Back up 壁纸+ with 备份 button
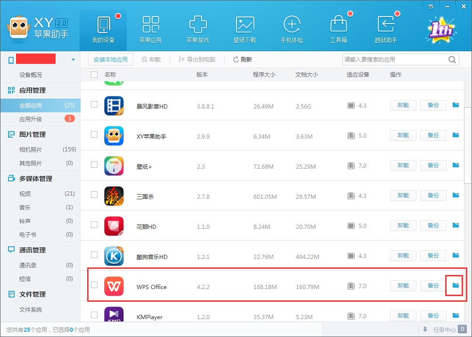Viewport: 472px width, 337px height. [x=433, y=165]
